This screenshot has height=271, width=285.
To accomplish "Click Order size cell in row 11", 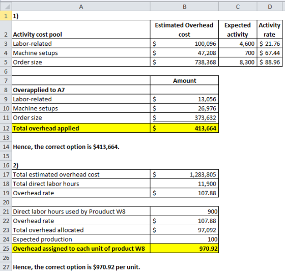I will [x=81, y=117].
